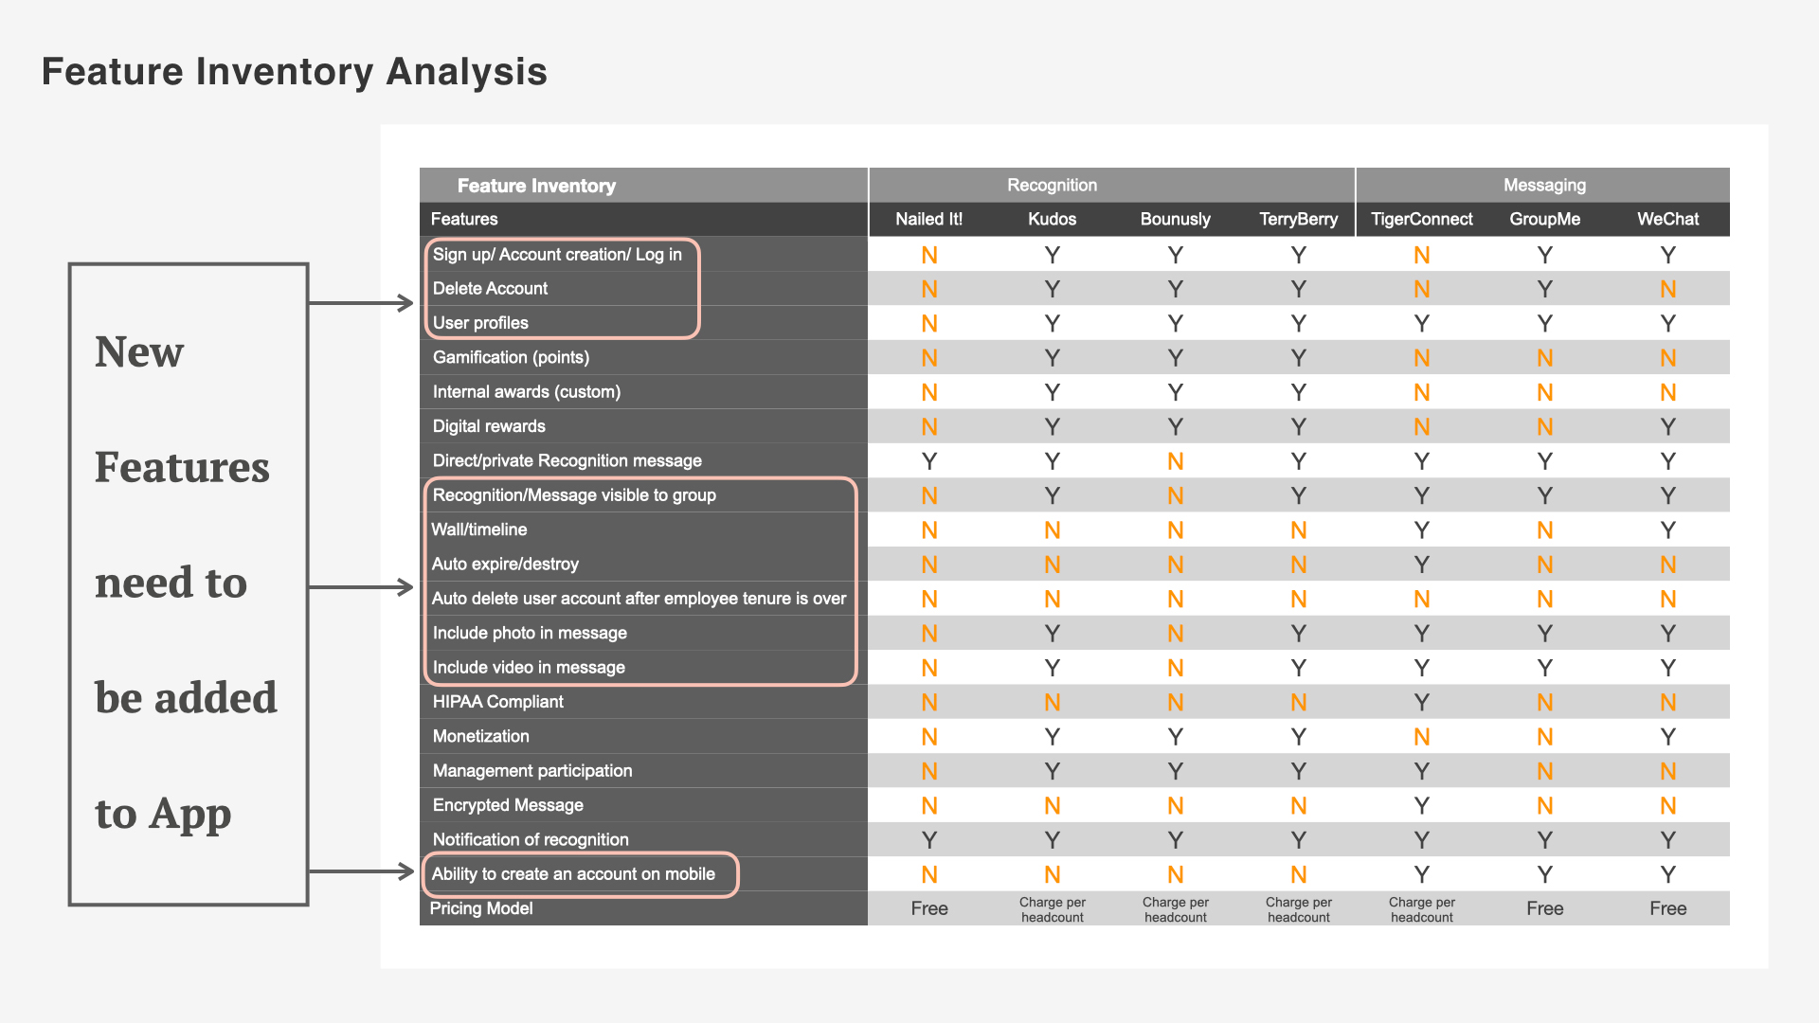Click the Nailed It! column header
Image resolution: width=1819 pixels, height=1023 pixels.
point(928,219)
